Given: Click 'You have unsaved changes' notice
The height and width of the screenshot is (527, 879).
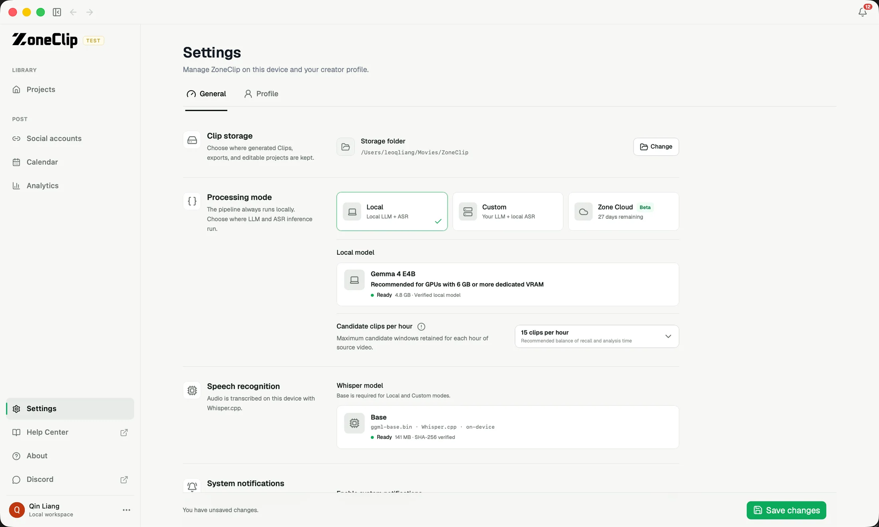Looking at the screenshot, I should tap(221, 510).
